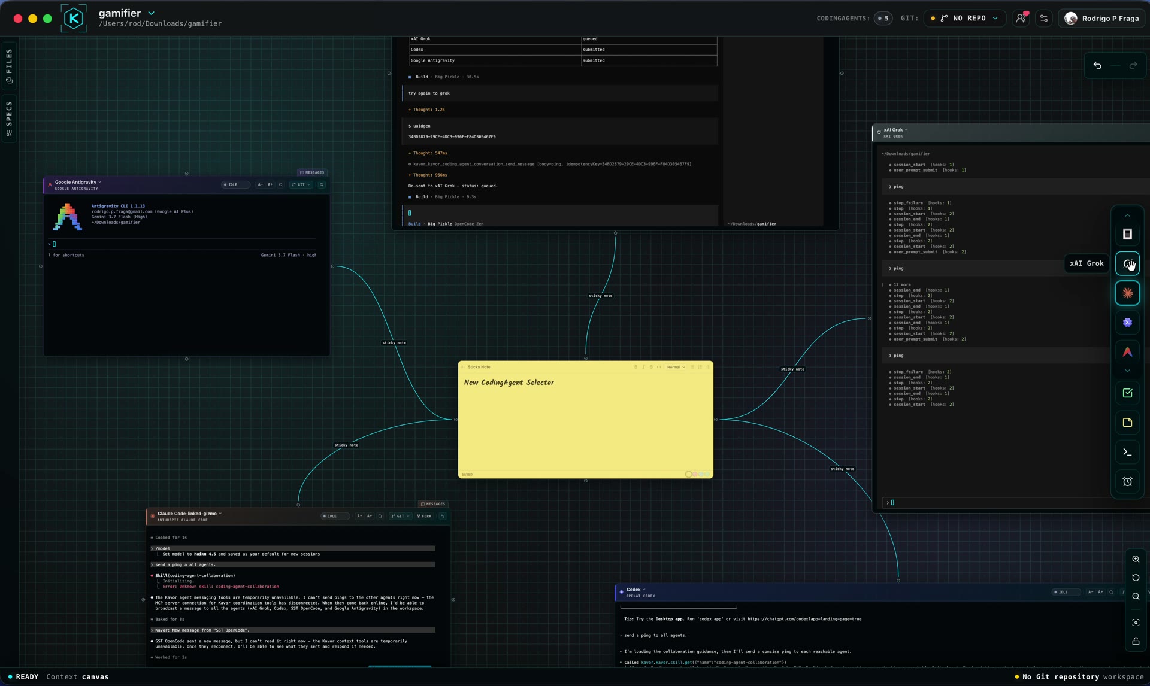Click IDLE status pill on Claude Code node
Viewport: 1150px width, 686px height.
click(335, 516)
